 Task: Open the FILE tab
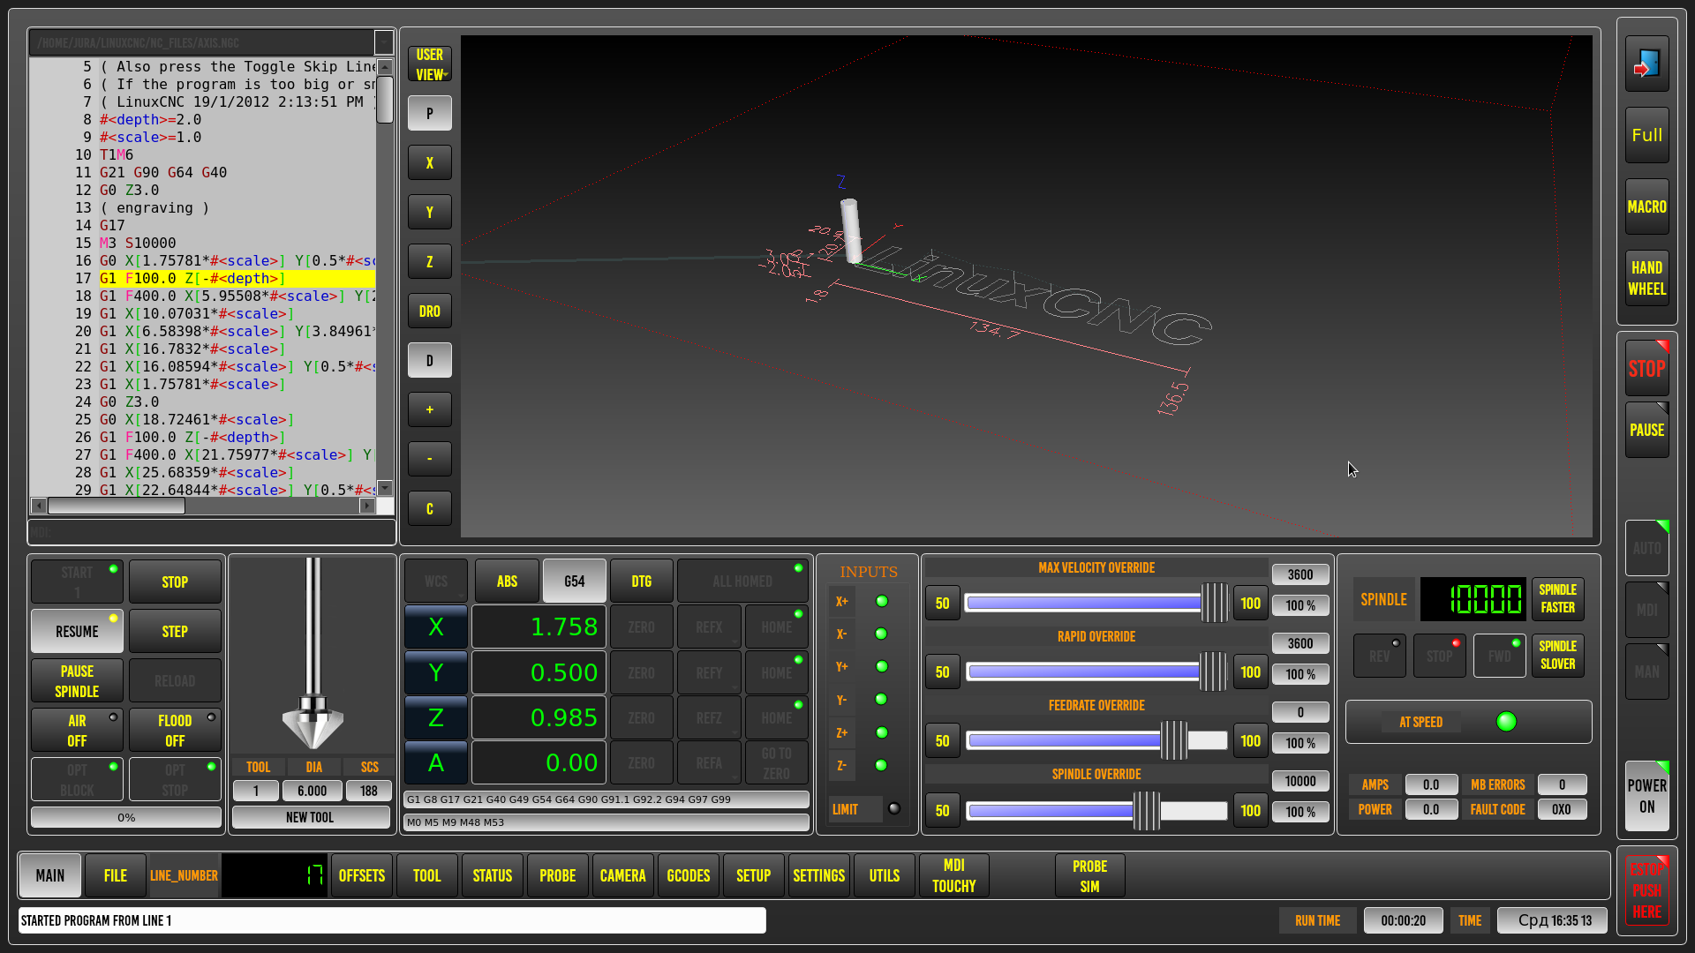pos(116,876)
